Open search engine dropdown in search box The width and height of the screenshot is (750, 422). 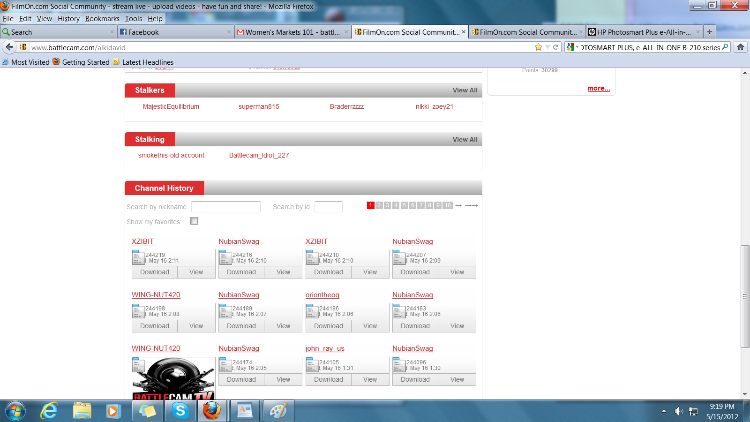coord(572,47)
